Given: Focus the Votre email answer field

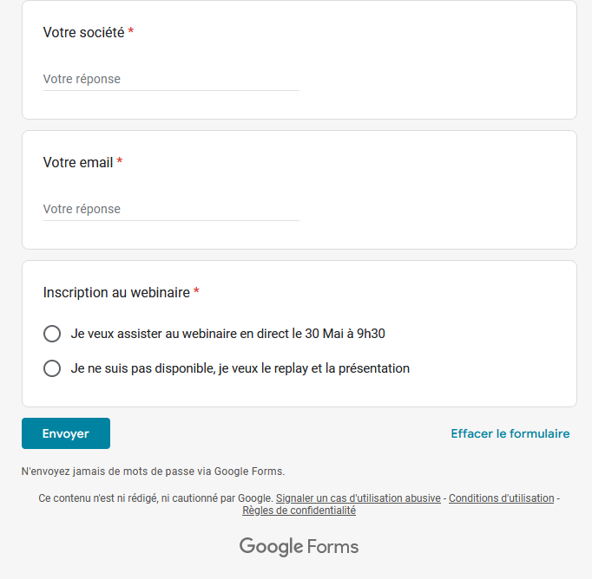Looking at the screenshot, I should pyautogui.click(x=171, y=209).
